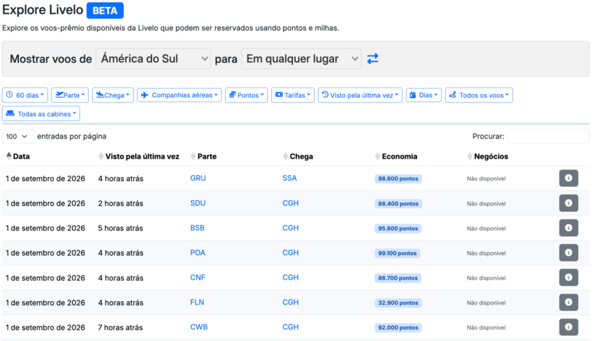Screen dimensions: 608x341
Task: Open the Tarifas filter dropdown
Action: 293,95
